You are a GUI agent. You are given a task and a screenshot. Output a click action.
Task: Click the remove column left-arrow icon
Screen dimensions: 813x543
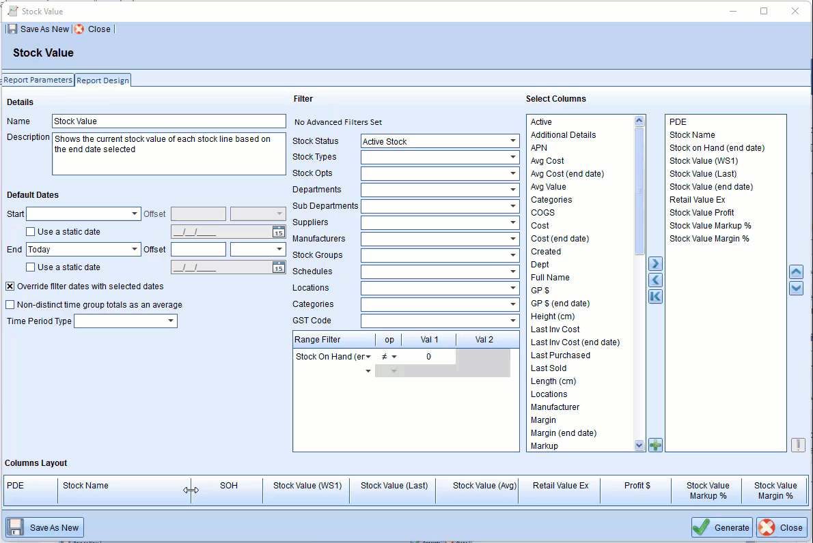(655, 280)
